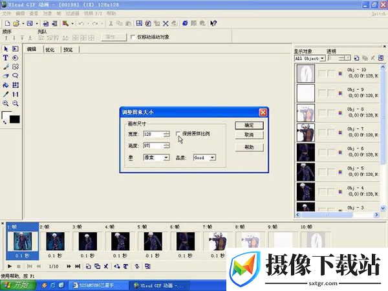The width and height of the screenshot is (388, 291).
Task: Toggle 保持原样比例 keep aspect ratio checkbox
Action: [178, 134]
